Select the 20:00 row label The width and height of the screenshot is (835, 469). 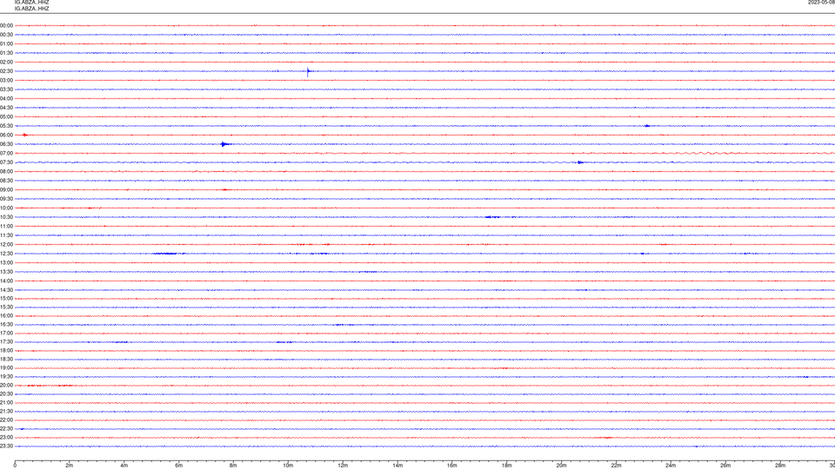tap(6, 385)
